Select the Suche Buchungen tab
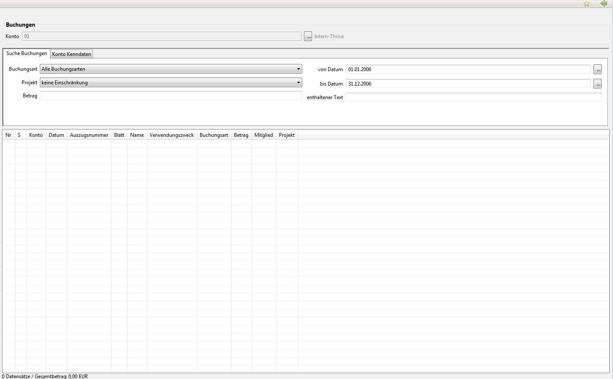Viewport: 613px width, 379px height. (x=27, y=53)
